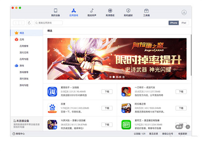
Task: Click Check for Updates (检查更新)
Action: pos(183,134)
